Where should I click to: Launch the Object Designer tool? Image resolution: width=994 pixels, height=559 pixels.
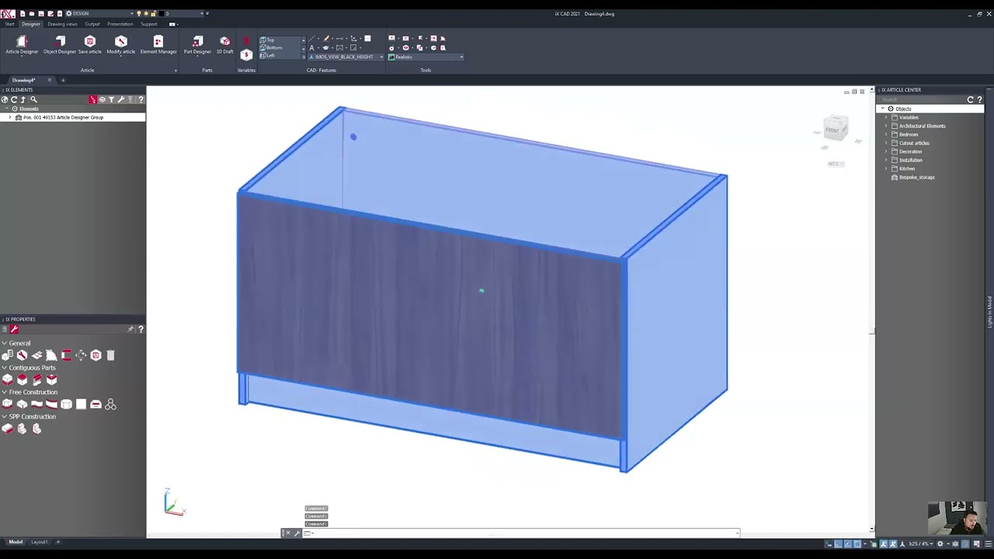(x=60, y=45)
